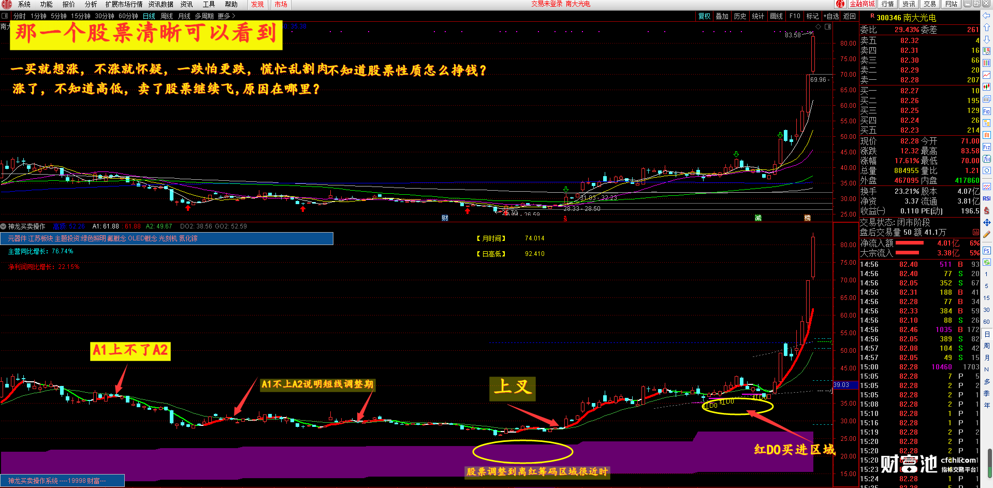Select the 日线 timeframe
The width and height of the screenshot is (993, 488).
pos(149,16)
